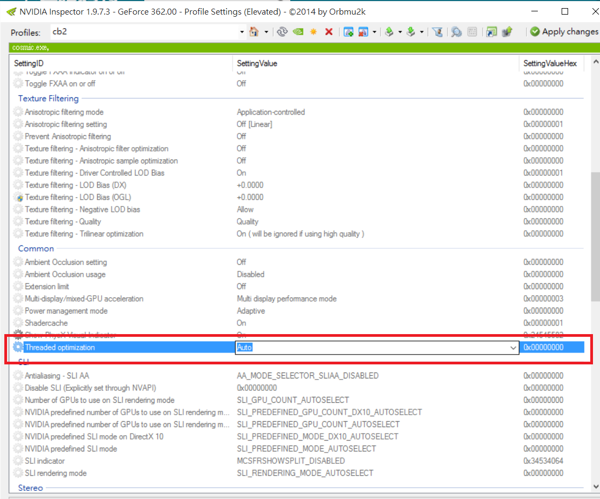Click add application to profile icon
The height and width of the screenshot is (499, 600).
(x=349, y=32)
